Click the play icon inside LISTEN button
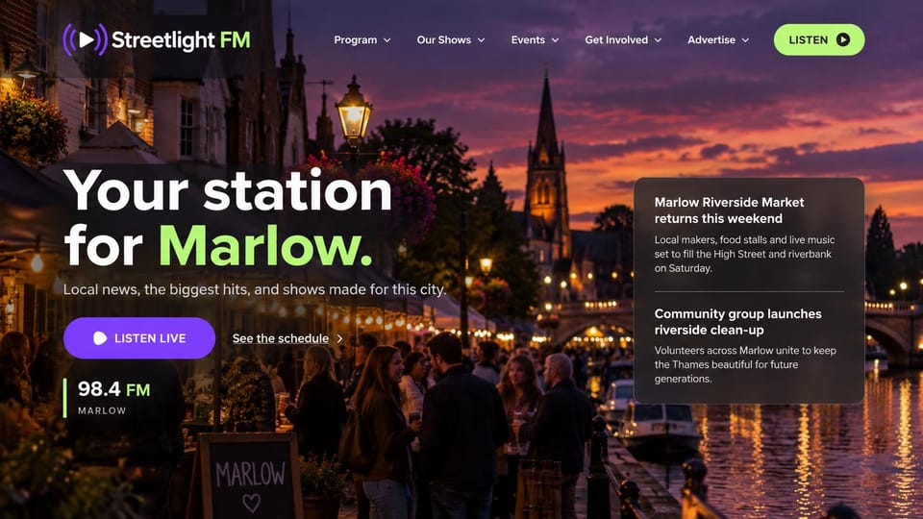This screenshot has height=519, width=923. (x=843, y=40)
